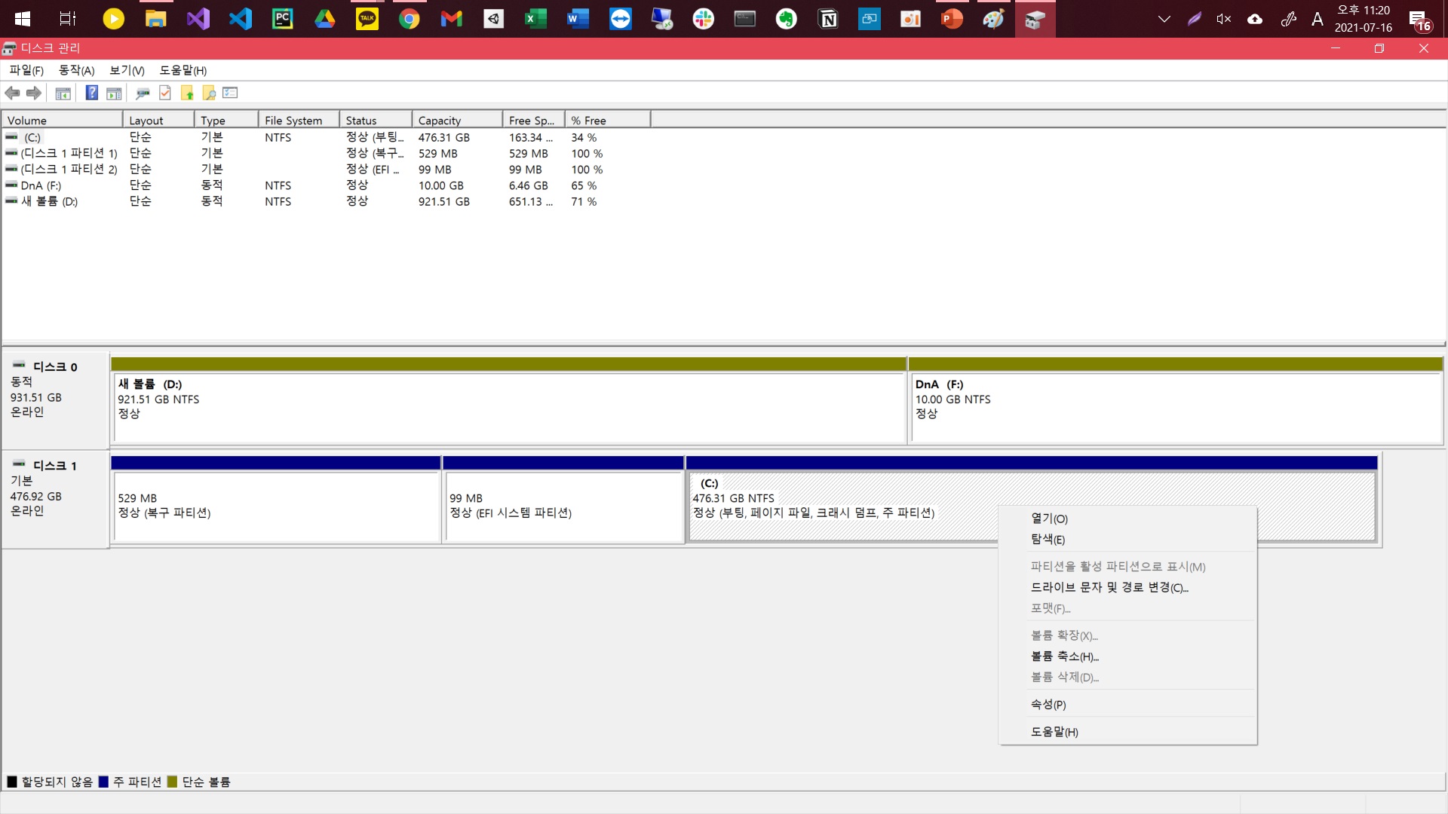Select 속성(P) in the context menu
The width and height of the screenshot is (1448, 814).
pos(1048,705)
